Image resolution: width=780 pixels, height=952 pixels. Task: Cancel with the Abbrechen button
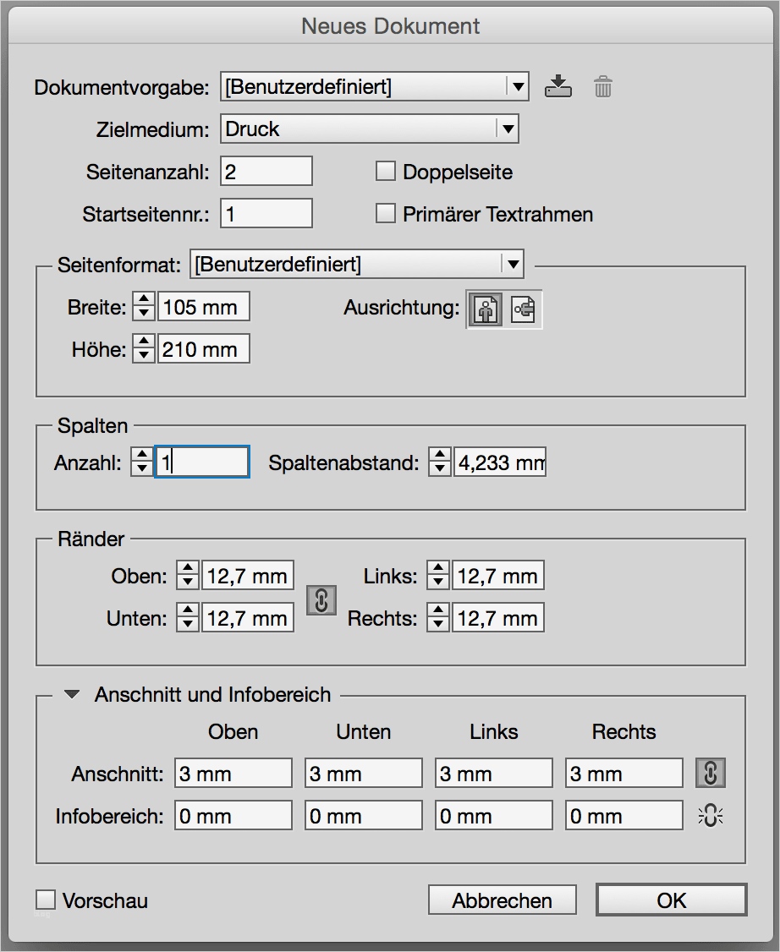click(x=502, y=900)
